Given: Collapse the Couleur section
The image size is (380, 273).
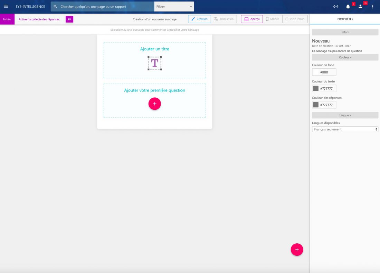Looking at the screenshot, I should pyautogui.click(x=345, y=57).
